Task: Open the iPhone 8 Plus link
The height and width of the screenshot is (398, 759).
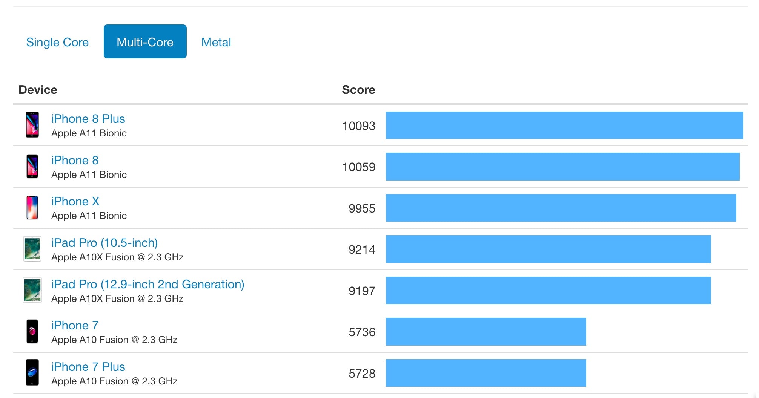Action: [x=88, y=119]
